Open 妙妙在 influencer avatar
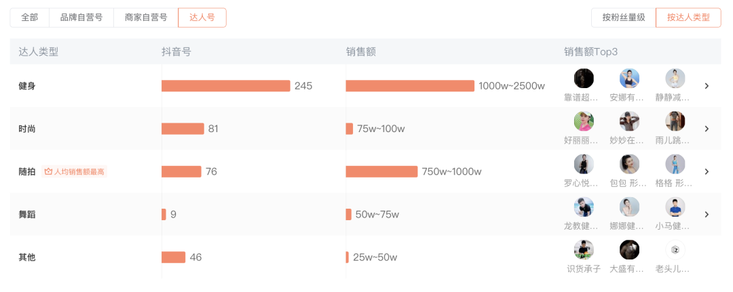The width and height of the screenshot is (733, 292). [629, 121]
